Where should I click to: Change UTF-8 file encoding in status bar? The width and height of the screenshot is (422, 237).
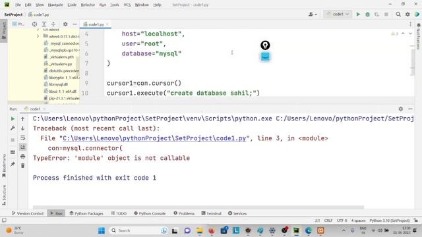click(342, 221)
